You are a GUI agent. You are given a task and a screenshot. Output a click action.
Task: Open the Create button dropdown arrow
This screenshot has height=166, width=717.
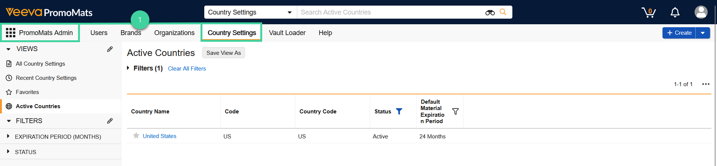(x=703, y=33)
